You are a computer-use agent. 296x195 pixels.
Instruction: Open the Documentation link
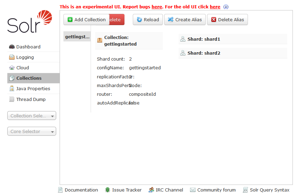(81, 190)
